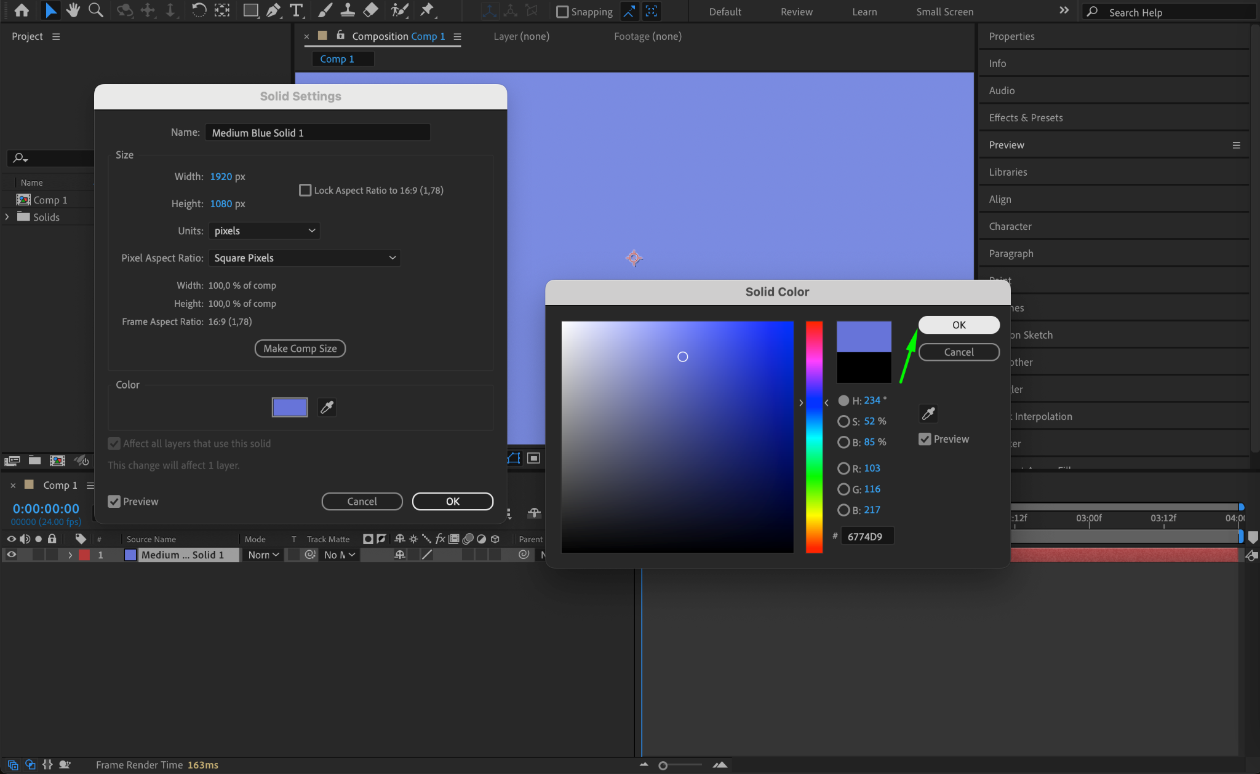
Task: Select the Hand tool in toolbar
Action: [x=73, y=10]
